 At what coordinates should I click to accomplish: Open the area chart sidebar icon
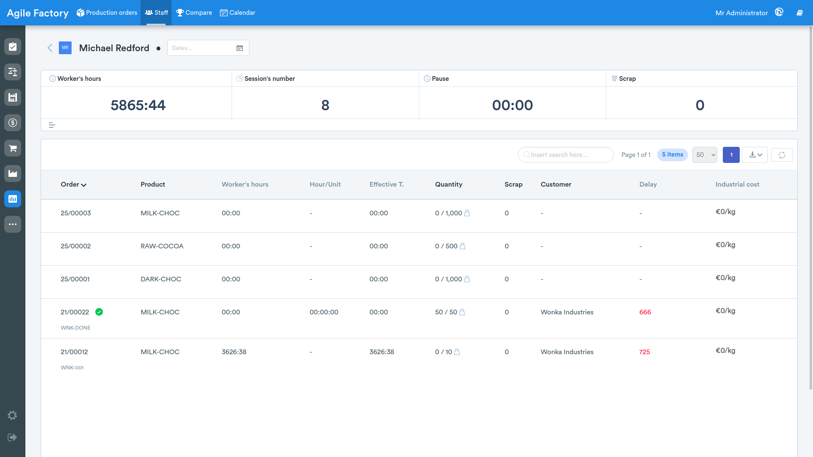[13, 173]
